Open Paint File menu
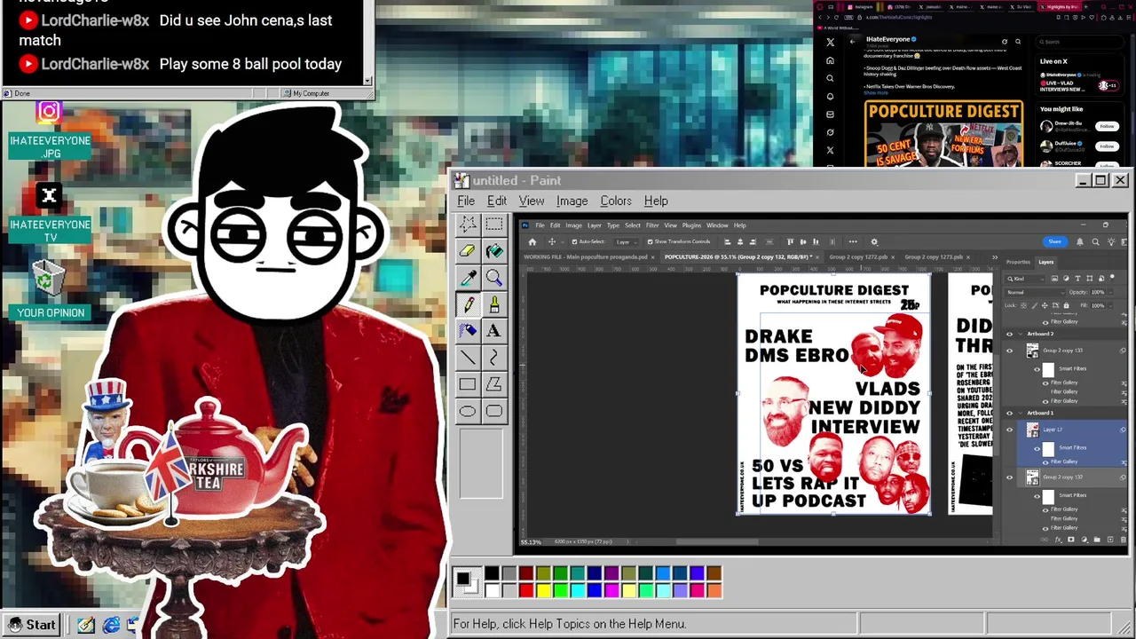 [466, 201]
